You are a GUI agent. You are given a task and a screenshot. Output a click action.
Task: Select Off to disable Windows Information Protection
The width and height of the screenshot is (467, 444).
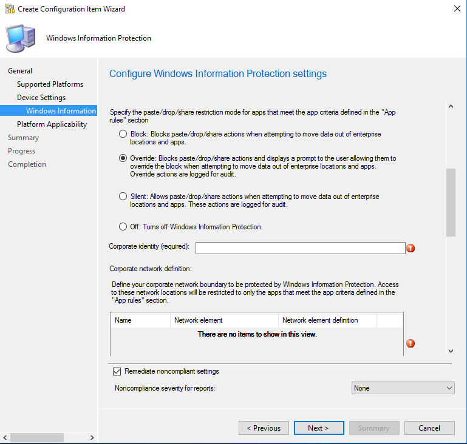[123, 227]
